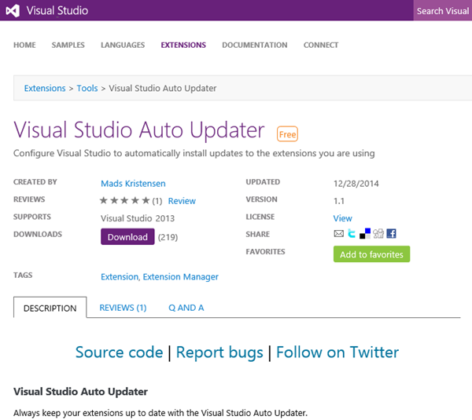View the license via View link
This screenshot has width=472, height=420.
pyautogui.click(x=342, y=218)
